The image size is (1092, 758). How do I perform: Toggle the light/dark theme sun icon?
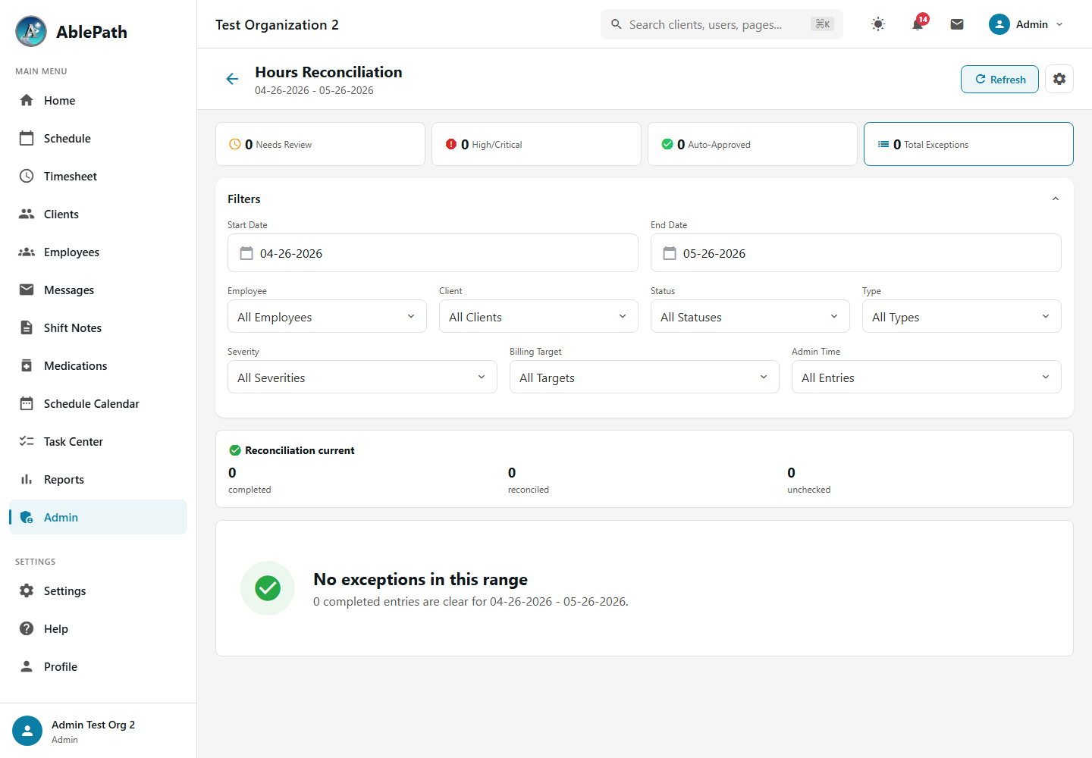point(878,24)
